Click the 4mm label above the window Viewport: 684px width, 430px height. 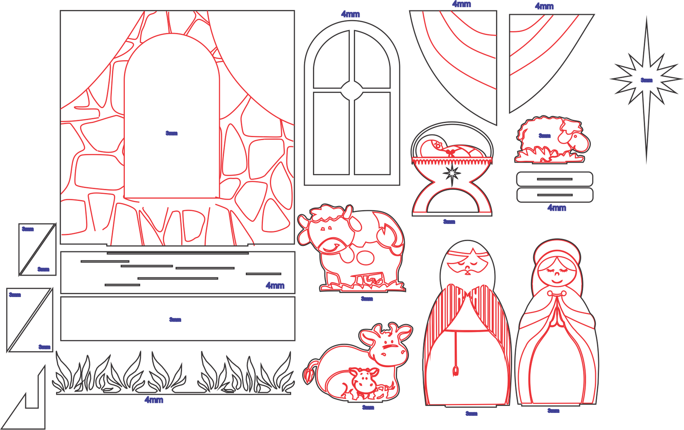point(350,14)
